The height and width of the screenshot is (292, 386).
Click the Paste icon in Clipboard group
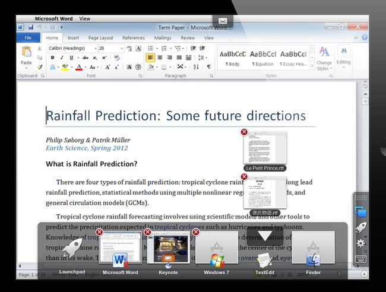(26, 52)
